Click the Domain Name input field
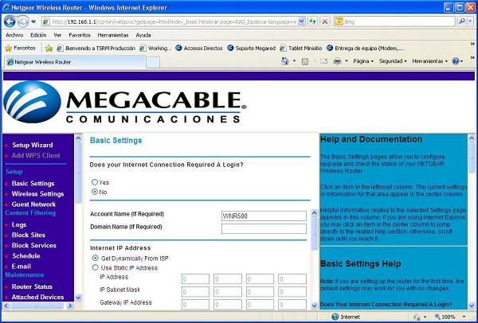This screenshot has height=323, width=478. (x=264, y=228)
